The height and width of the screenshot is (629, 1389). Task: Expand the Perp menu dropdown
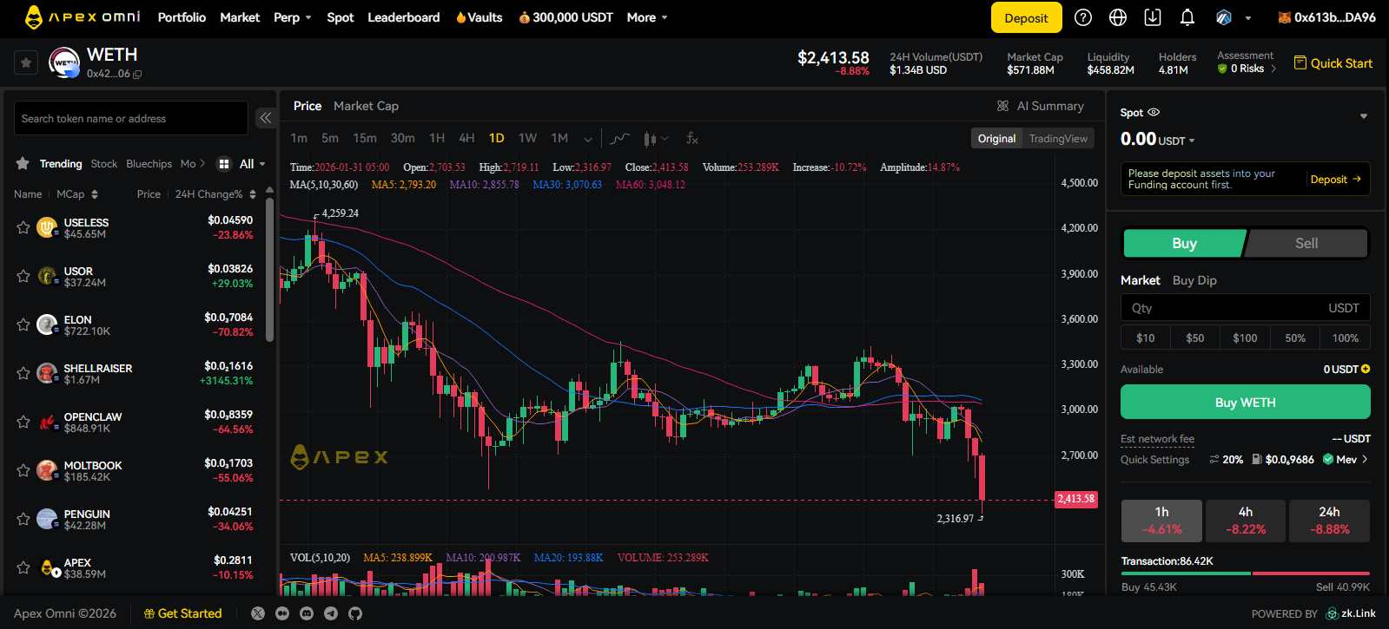[x=293, y=17]
